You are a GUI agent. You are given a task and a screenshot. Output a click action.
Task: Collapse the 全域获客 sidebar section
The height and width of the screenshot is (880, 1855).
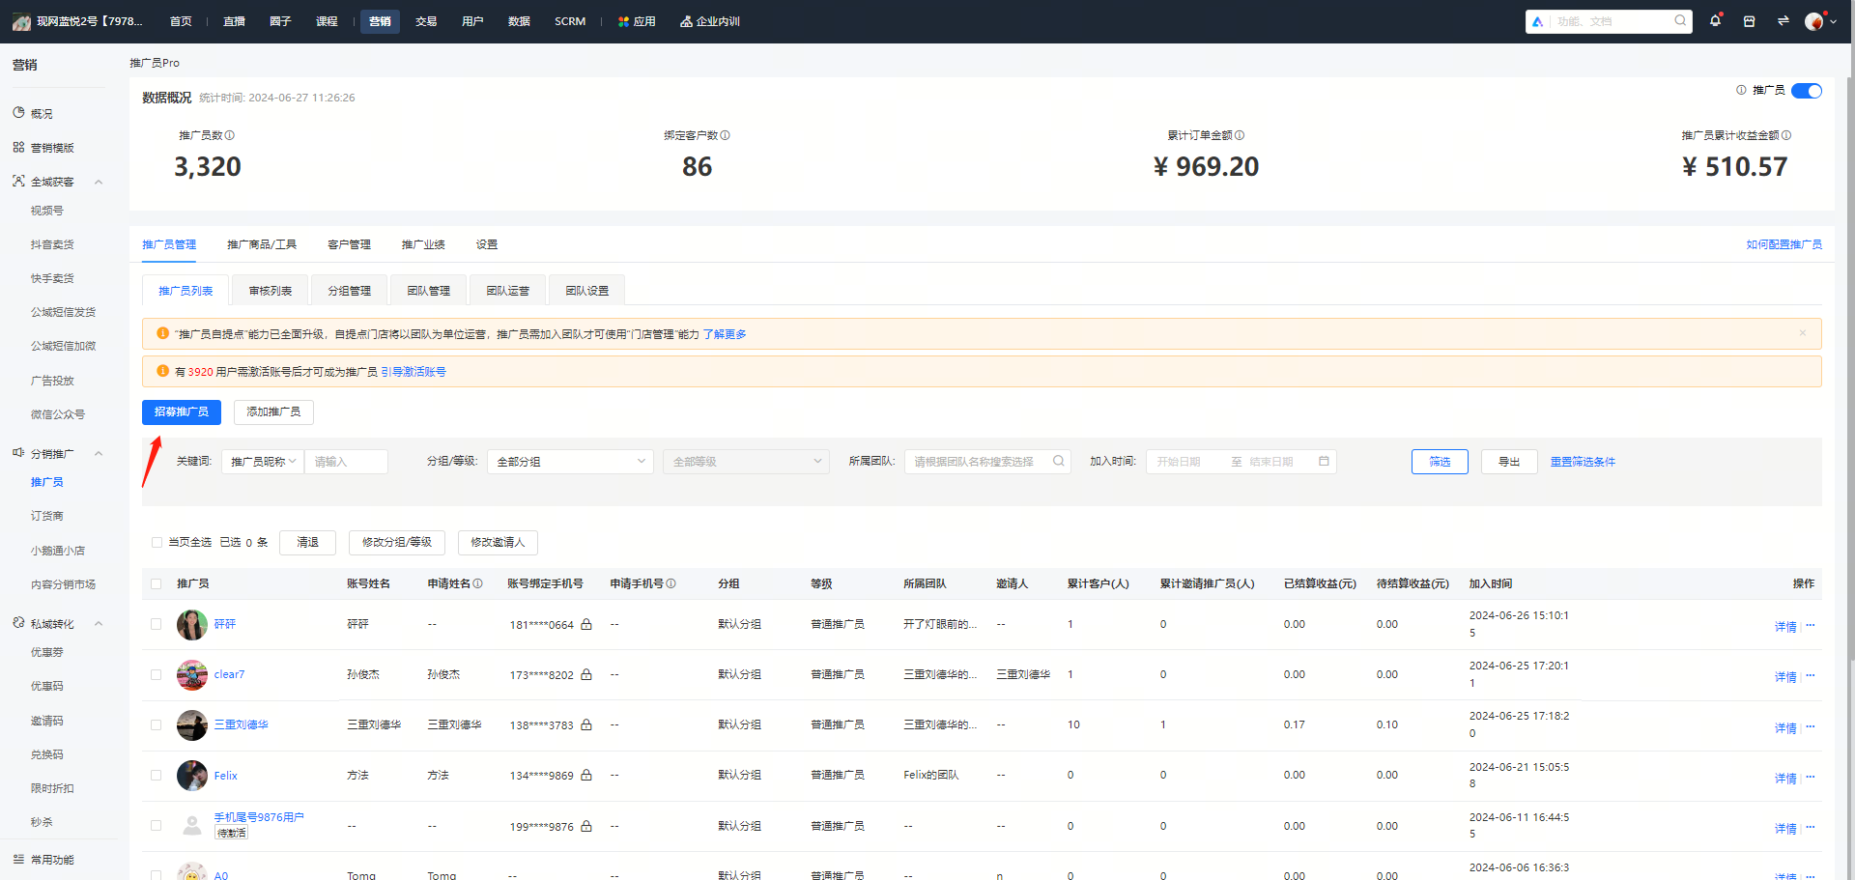(x=99, y=182)
